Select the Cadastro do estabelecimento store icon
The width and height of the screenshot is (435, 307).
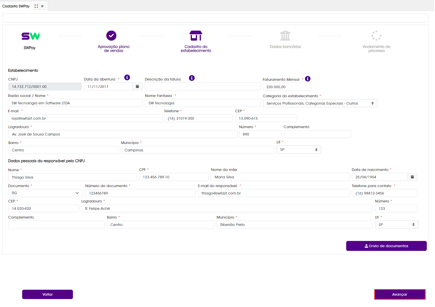click(196, 36)
